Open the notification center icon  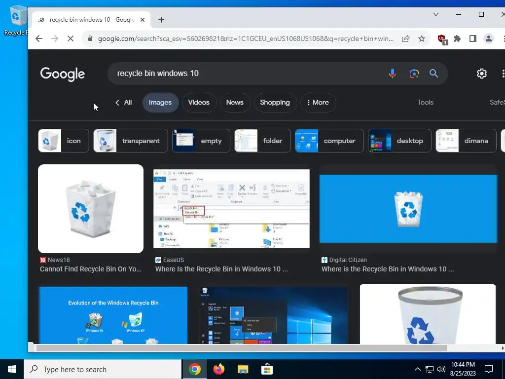(489, 369)
